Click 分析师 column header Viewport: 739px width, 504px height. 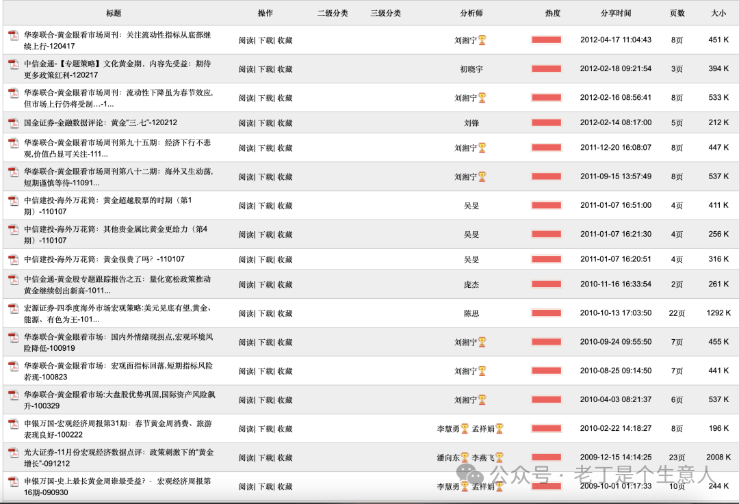[x=471, y=13]
